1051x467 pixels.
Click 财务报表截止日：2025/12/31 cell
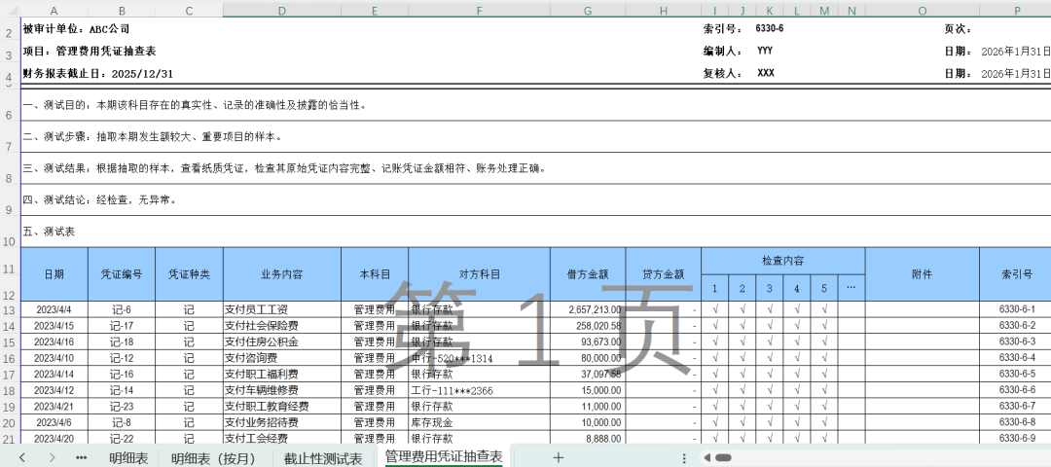[x=98, y=74]
